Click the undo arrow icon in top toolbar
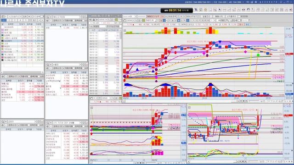Screen dimensions: 294x165 pyautogui.click(x=248, y=10)
